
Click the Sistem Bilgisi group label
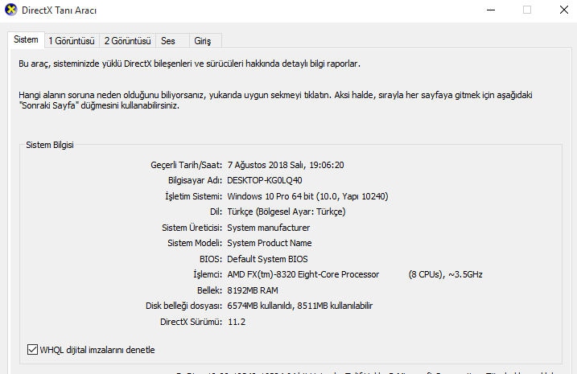click(50, 145)
